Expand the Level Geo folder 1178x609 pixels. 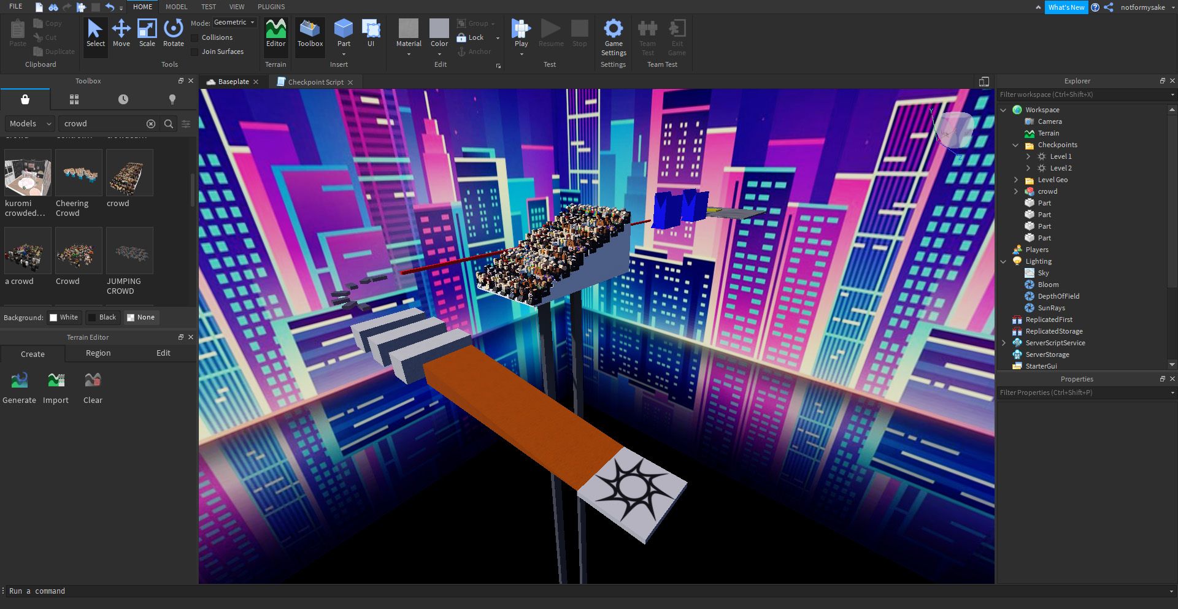click(x=1015, y=180)
